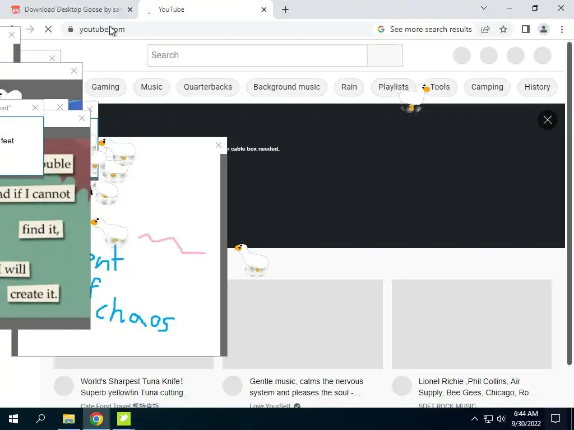
Task: Open Lionel Richie, Phil Collins video title
Action: [x=477, y=387]
